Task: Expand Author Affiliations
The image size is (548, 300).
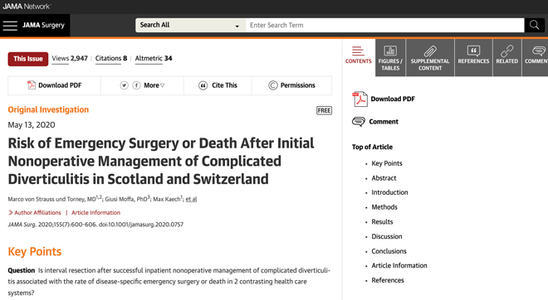Action: (35, 212)
